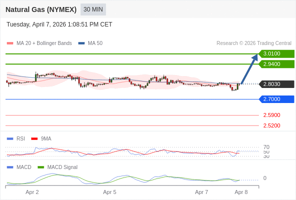
Task: Click the Apr 8 date axis label
Action: point(241,192)
